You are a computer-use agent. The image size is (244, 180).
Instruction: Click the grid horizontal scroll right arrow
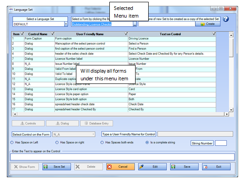click(226, 114)
